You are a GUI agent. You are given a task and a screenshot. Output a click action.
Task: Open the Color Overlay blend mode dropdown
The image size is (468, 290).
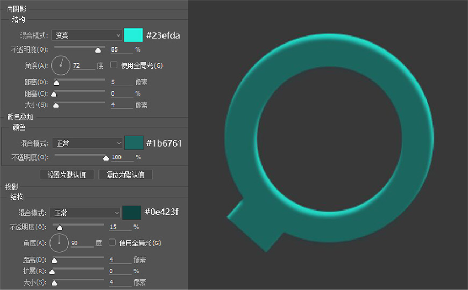click(x=87, y=143)
